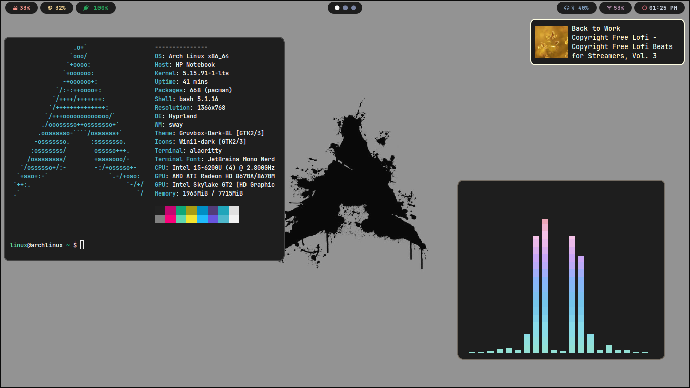Click the "Terminal: alacritty" line
The height and width of the screenshot is (388, 690).
188,151
